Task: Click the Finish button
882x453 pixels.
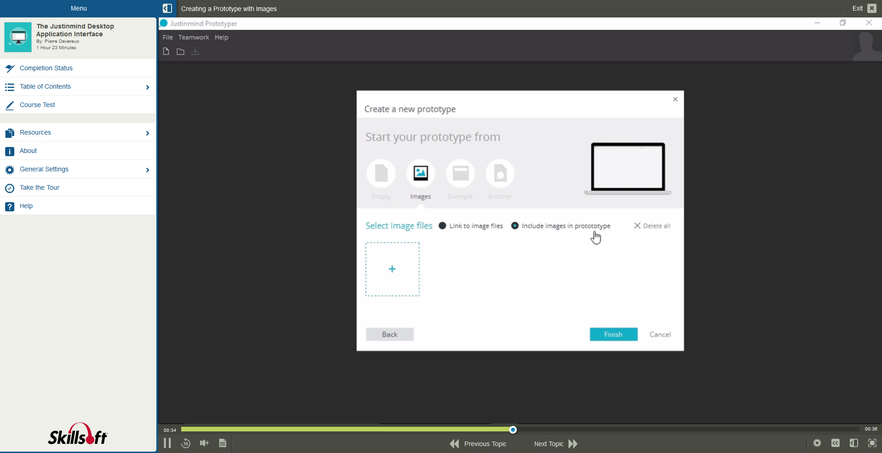Action: (x=613, y=334)
